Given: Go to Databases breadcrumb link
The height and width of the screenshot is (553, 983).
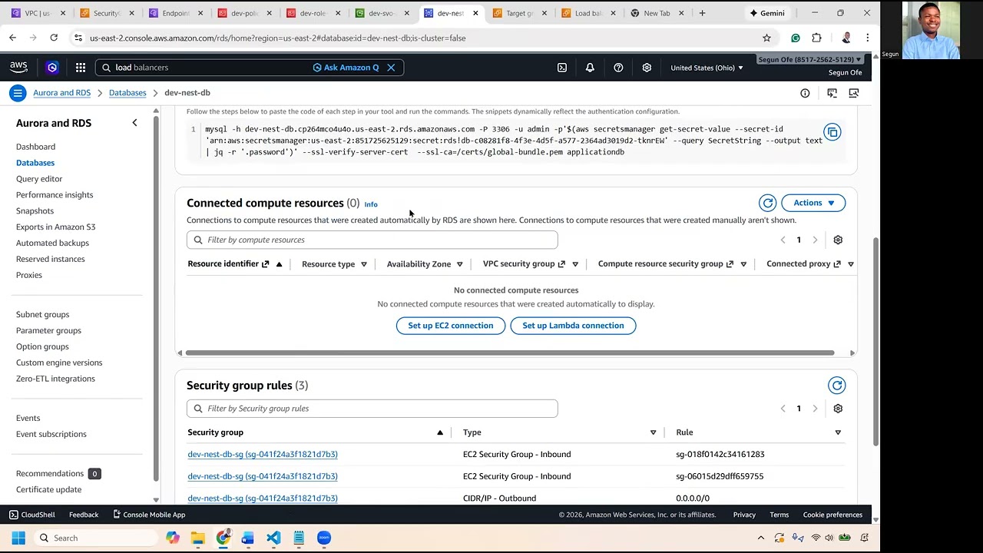Looking at the screenshot, I should coord(127,93).
